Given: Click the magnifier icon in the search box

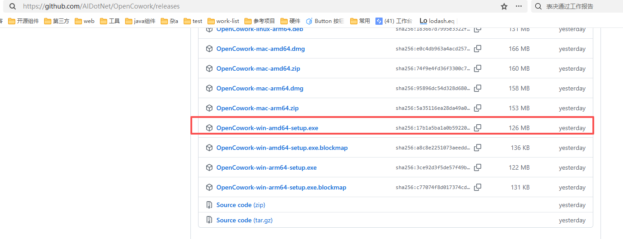Looking at the screenshot, I should point(538,6).
